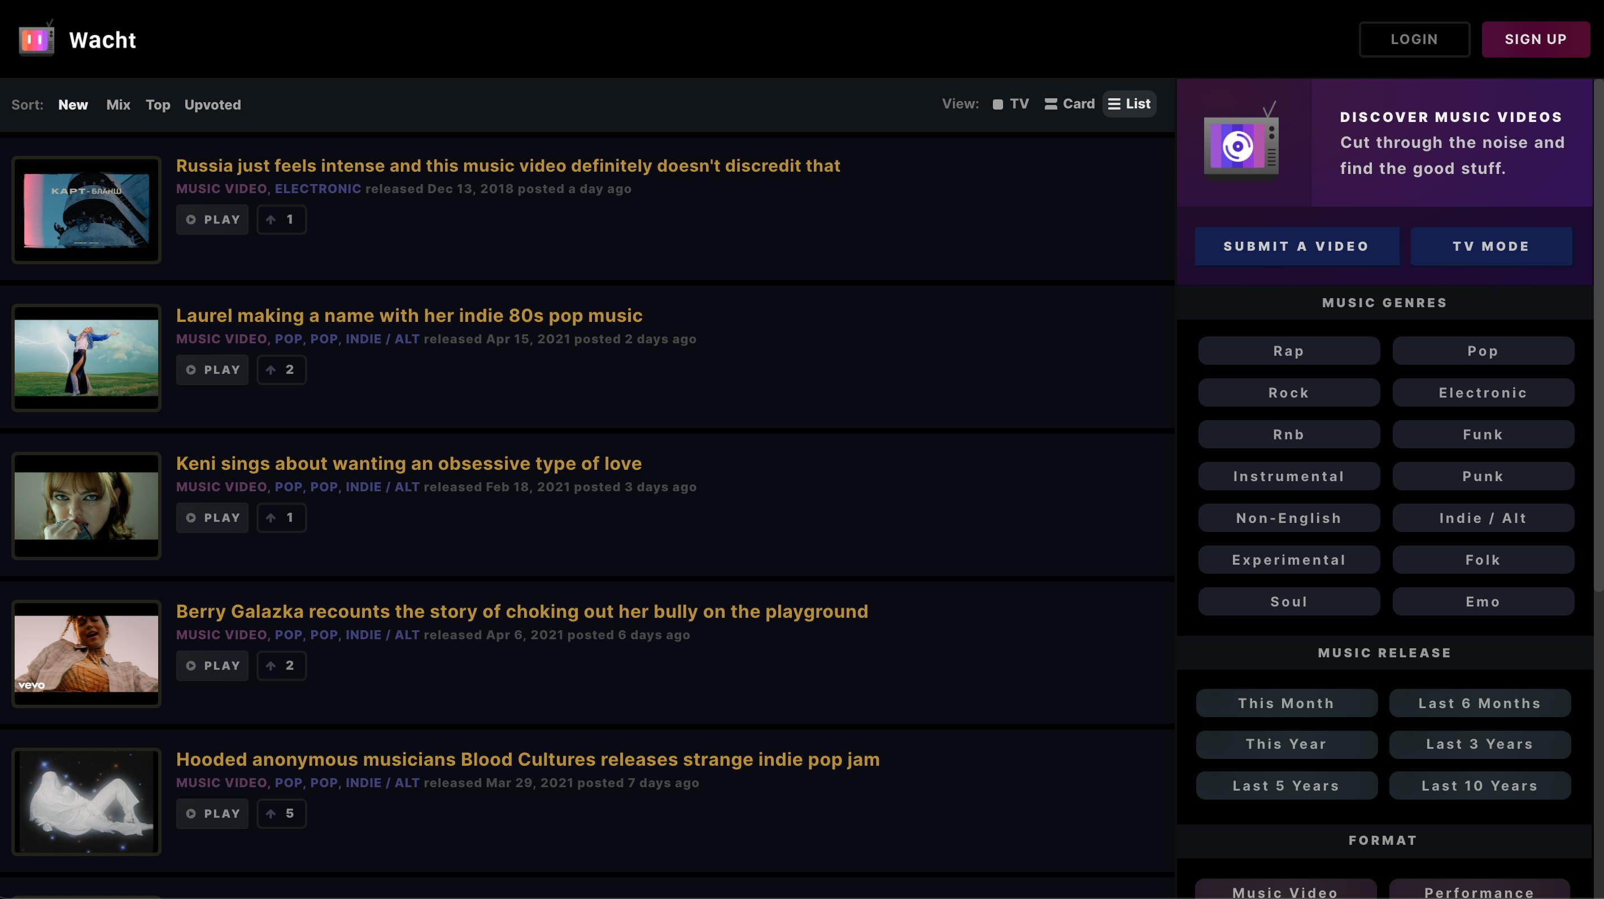Filter by Rock genre
This screenshot has width=1604, height=899.
pyautogui.click(x=1289, y=393)
